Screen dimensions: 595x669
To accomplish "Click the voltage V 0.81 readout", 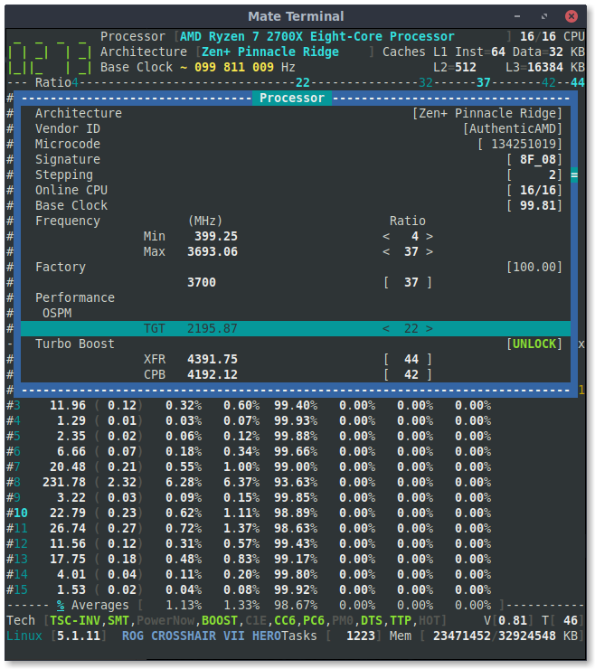I will (x=509, y=620).
